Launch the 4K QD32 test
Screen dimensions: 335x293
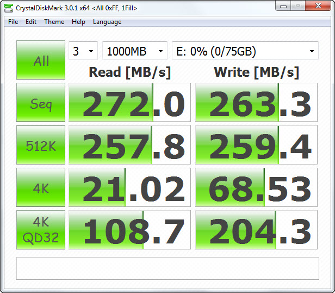[x=41, y=230]
